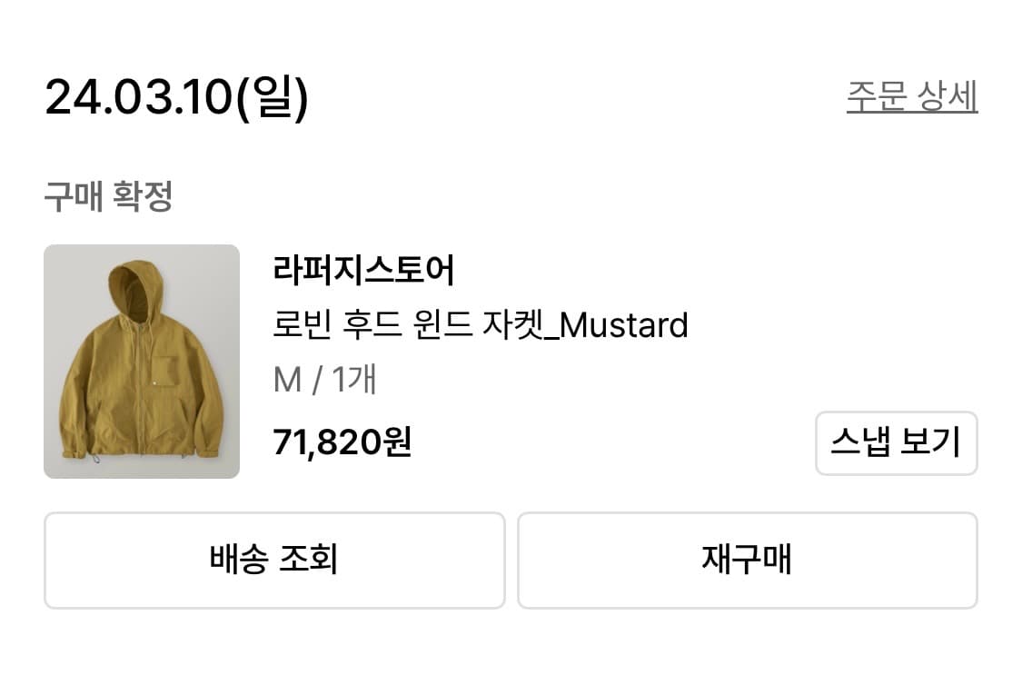Viewport: 1022px width, 675px height.
Task: Select the product description line with Mustard
Action: click(x=481, y=324)
